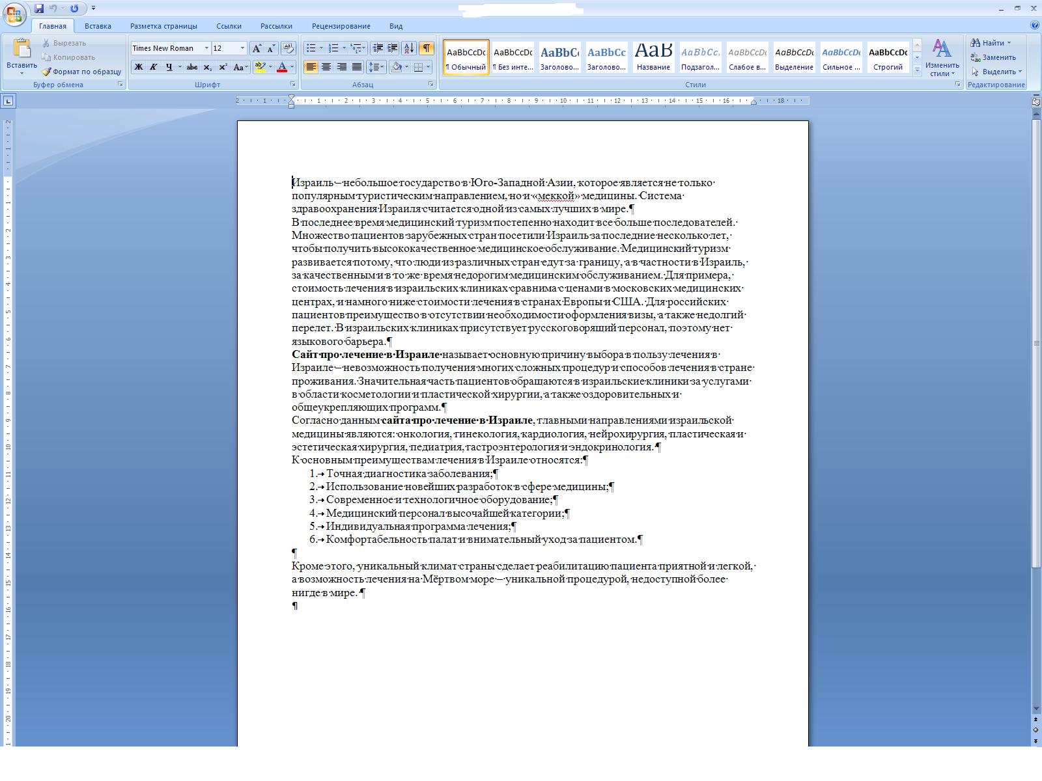Open the Выделить selection menu
Image resolution: width=1042 pixels, height=781 pixels.
[x=996, y=72]
